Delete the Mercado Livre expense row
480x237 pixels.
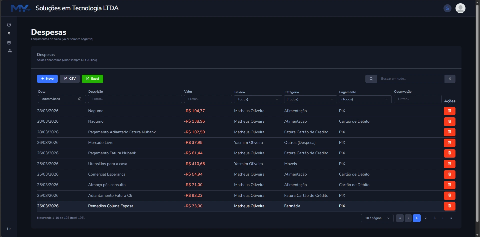pyautogui.click(x=449, y=143)
